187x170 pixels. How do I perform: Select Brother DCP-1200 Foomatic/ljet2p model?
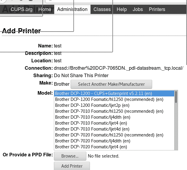coord(114,105)
